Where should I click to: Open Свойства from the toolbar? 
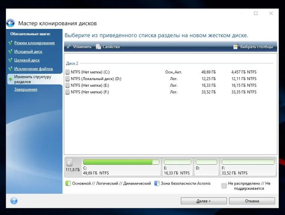pyautogui.click(x=108, y=47)
